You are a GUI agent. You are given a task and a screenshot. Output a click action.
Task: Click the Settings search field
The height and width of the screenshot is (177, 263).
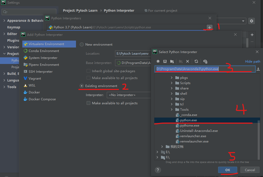click(29, 12)
